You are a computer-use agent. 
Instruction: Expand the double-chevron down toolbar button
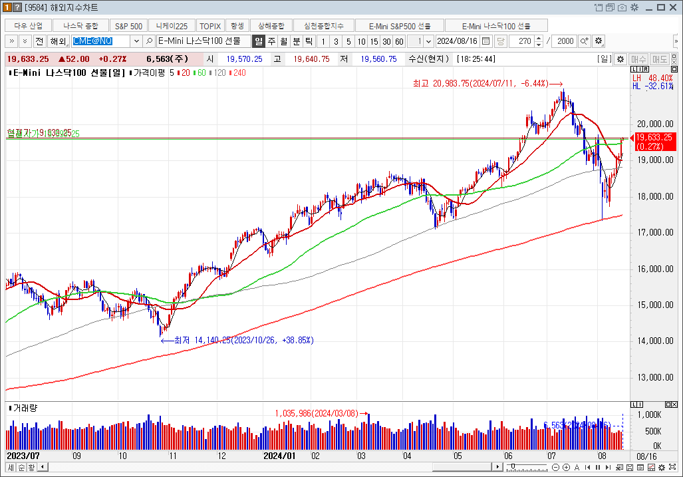(x=25, y=41)
